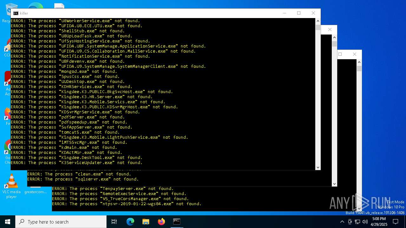The height and width of the screenshot is (228, 406).
Task: Select the greatercom desktop file icon
Action: 36,192
